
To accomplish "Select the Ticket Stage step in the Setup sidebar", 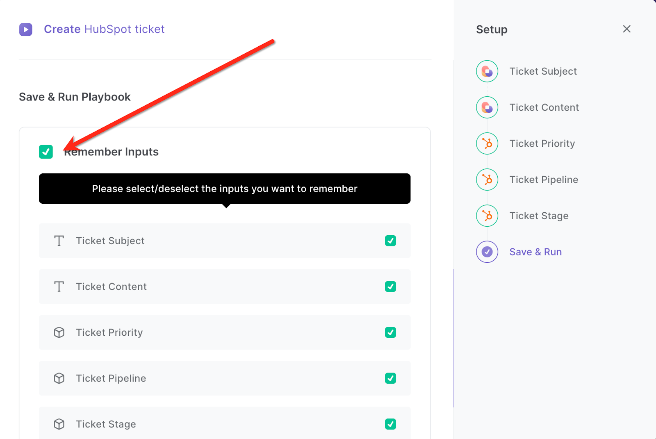I will tap(539, 216).
